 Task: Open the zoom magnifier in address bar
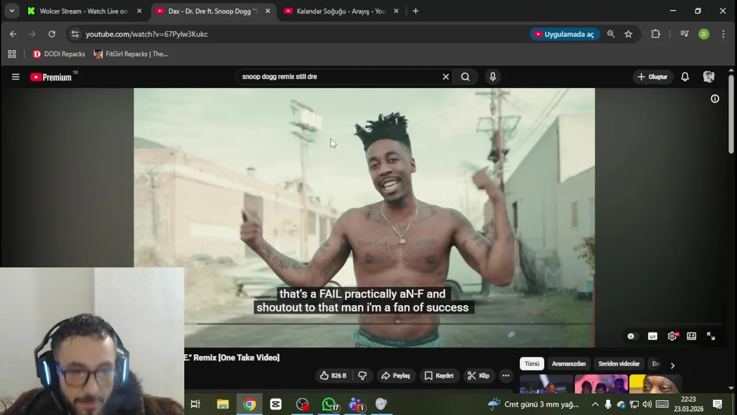coord(611,34)
